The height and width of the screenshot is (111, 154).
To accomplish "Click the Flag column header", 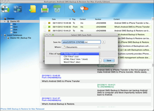I will pyautogui.click(x=74, y=19).
